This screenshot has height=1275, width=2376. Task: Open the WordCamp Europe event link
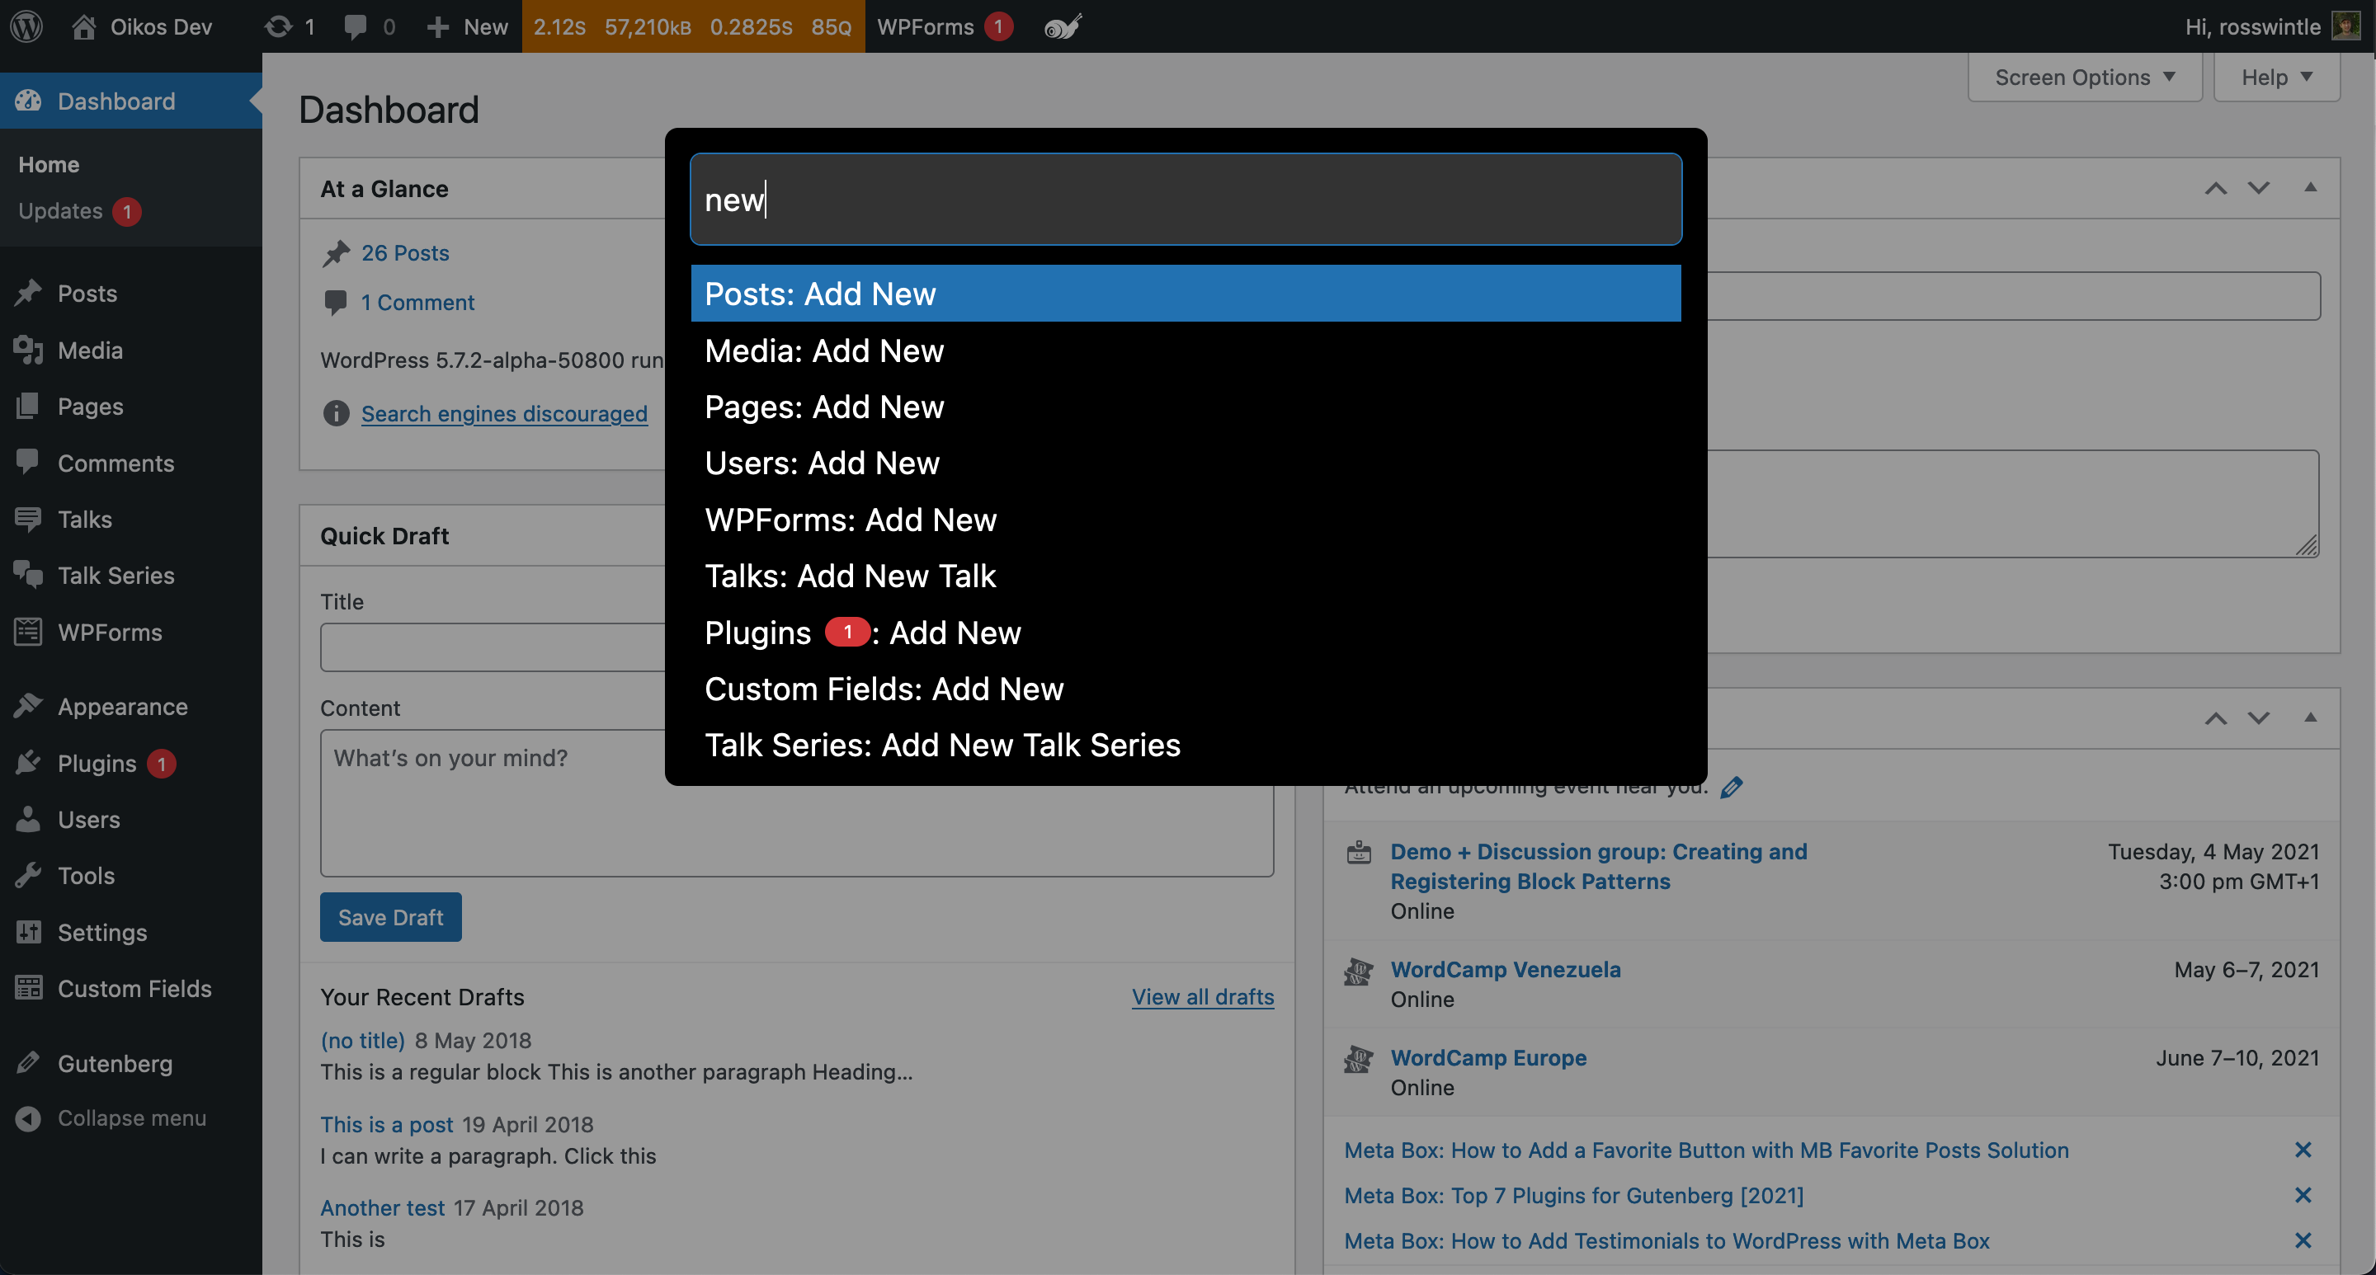tap(1488, 1057)
